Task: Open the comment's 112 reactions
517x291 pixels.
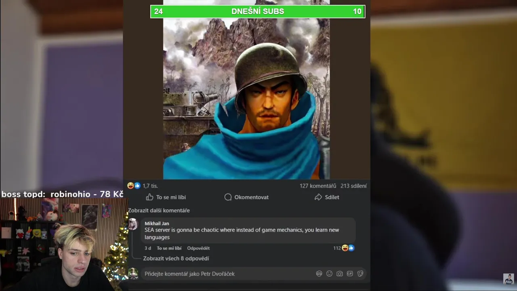Action: [344, 248]
